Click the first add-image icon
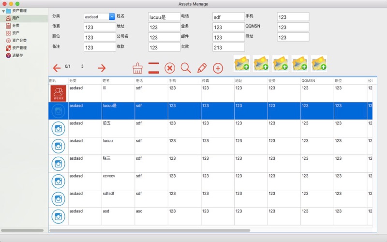This screenshot has height=242, width=387. point(241,63)
